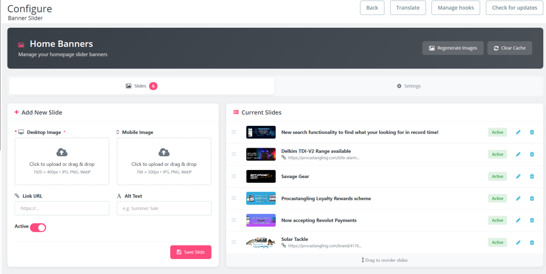The image size is (546, 274).
Task: Click Active badge on Solar Tackle slide
Action: click(x=497, y=243)
